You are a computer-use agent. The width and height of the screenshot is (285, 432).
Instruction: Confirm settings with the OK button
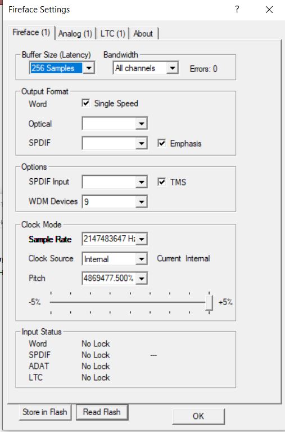pyautogui.click(x=198, y=416)
